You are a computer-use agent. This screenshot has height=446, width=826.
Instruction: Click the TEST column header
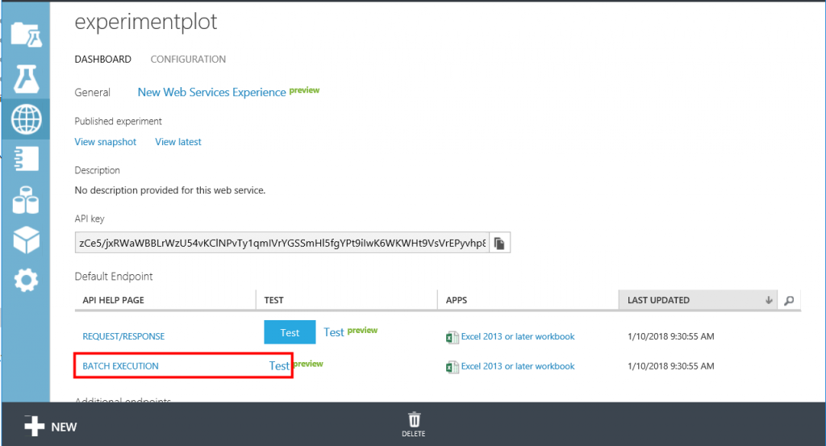tap(274, 300)
